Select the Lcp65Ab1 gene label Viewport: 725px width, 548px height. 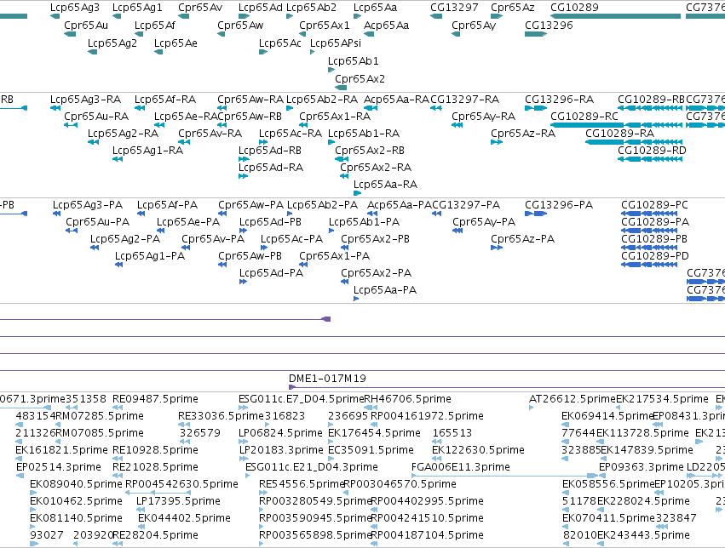(354, 61)
